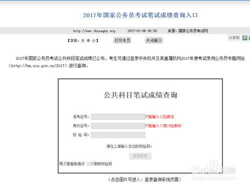
Task: Click the 身份证号 input field
Action: [x=118, y=126]
